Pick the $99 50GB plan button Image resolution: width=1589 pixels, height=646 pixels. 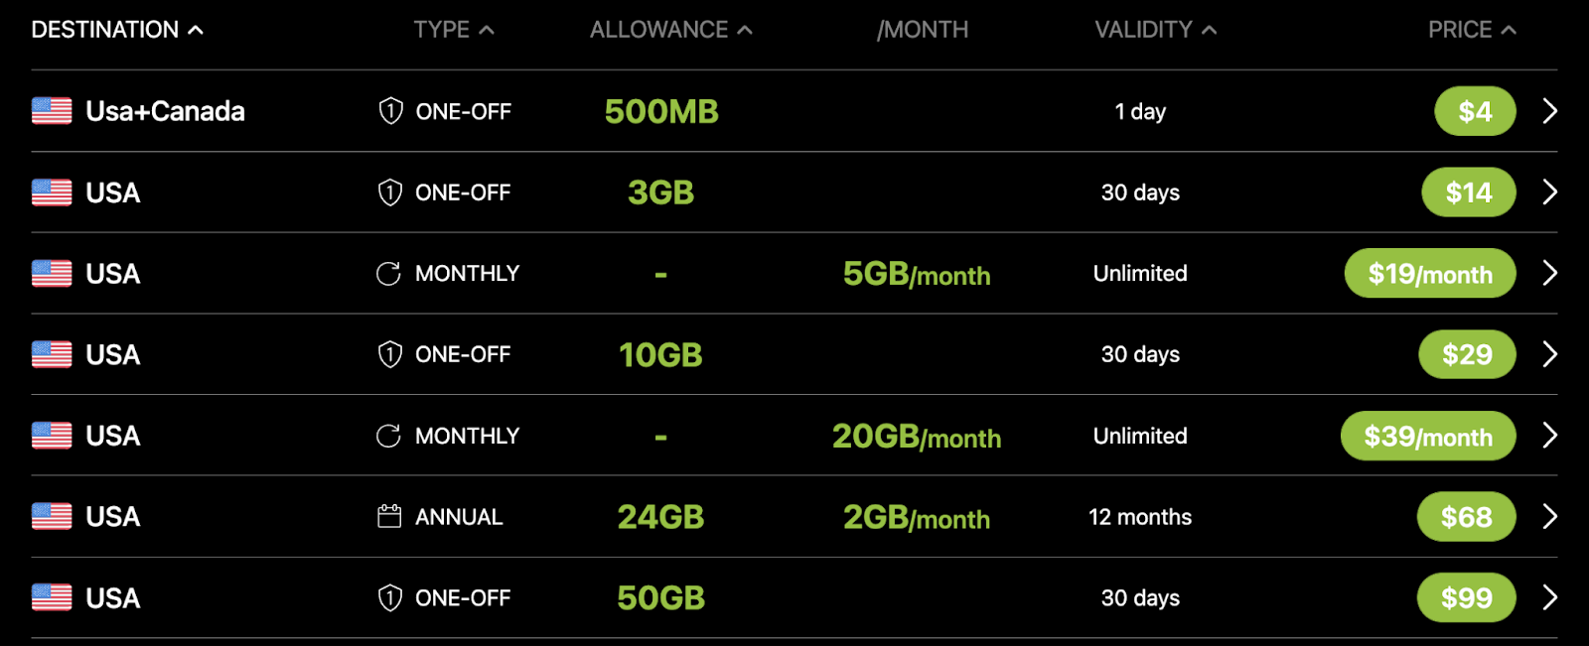(1466, 598)
